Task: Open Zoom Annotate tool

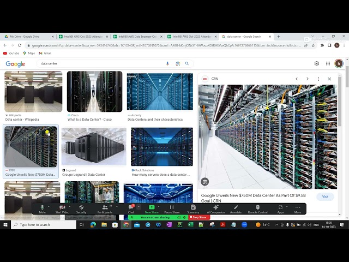Action: click(236, 209)
